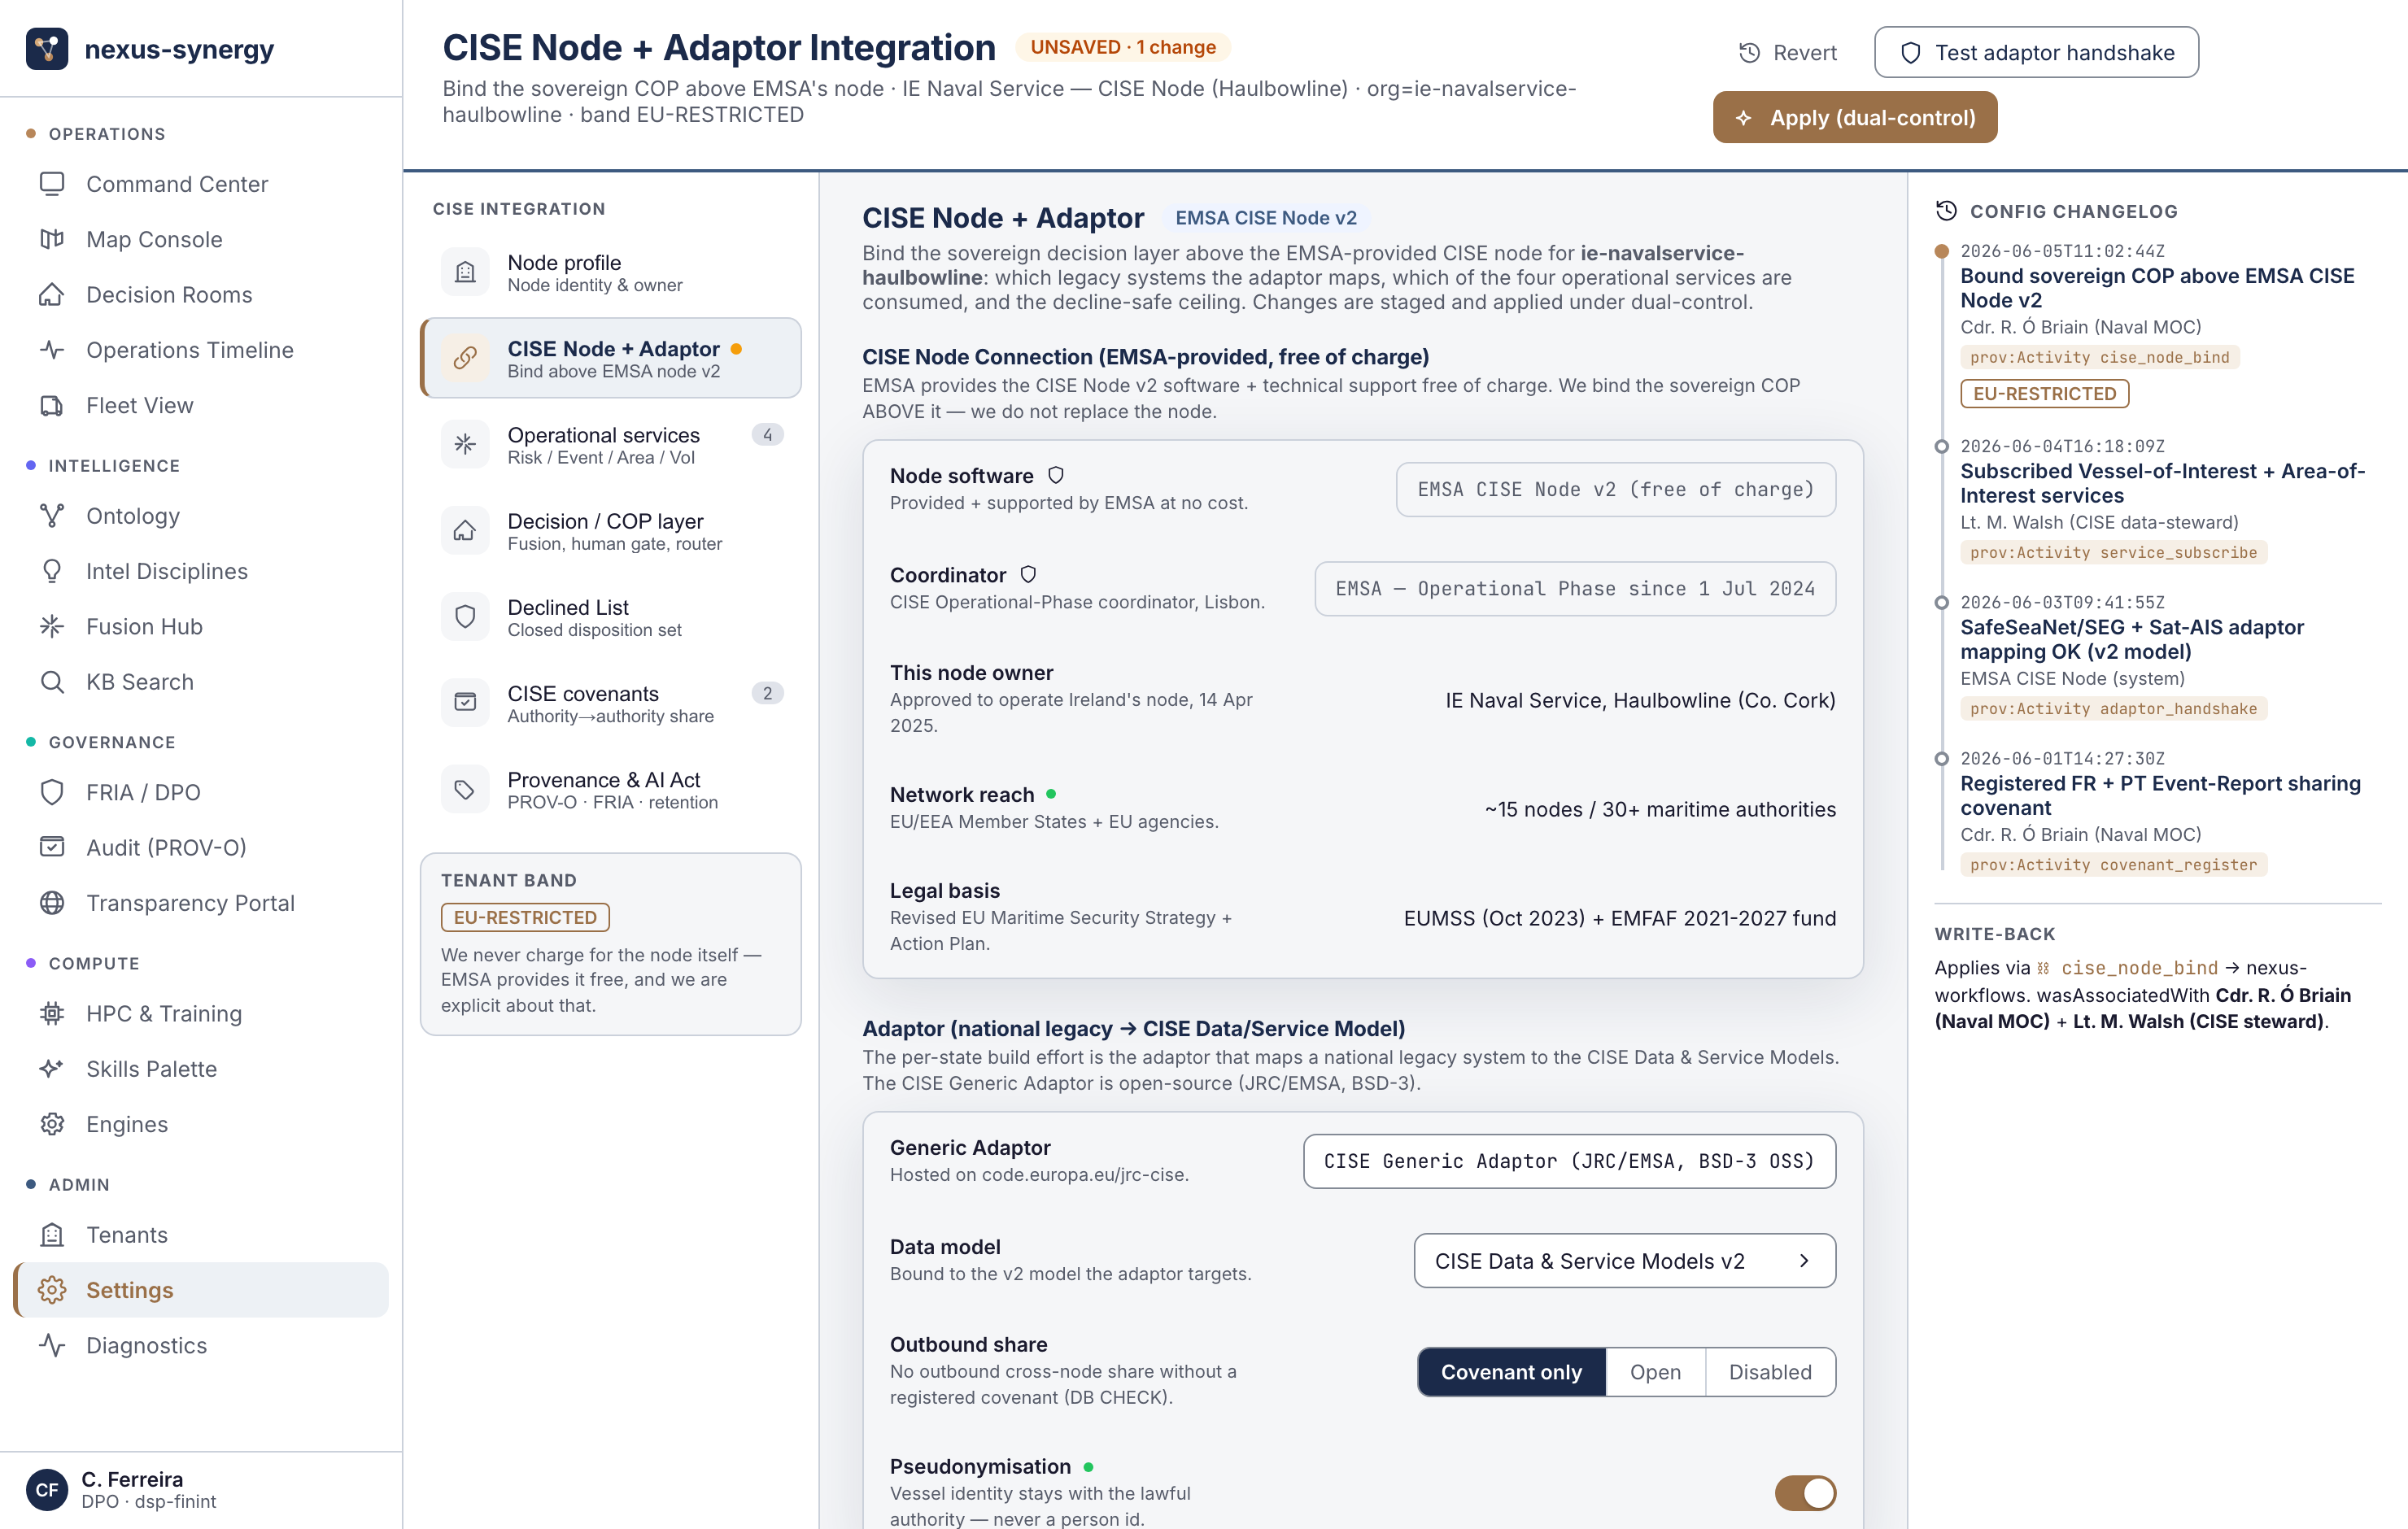Click the 'EMSA CISE Node v2' badge
The image size is (2408, 1529).
1266,218
